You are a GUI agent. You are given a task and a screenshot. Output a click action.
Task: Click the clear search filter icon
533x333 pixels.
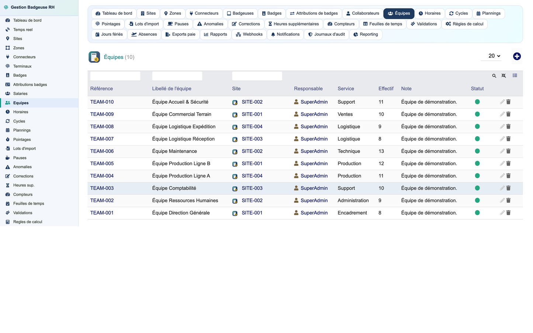pyautogui.click(x=503, y=76)
